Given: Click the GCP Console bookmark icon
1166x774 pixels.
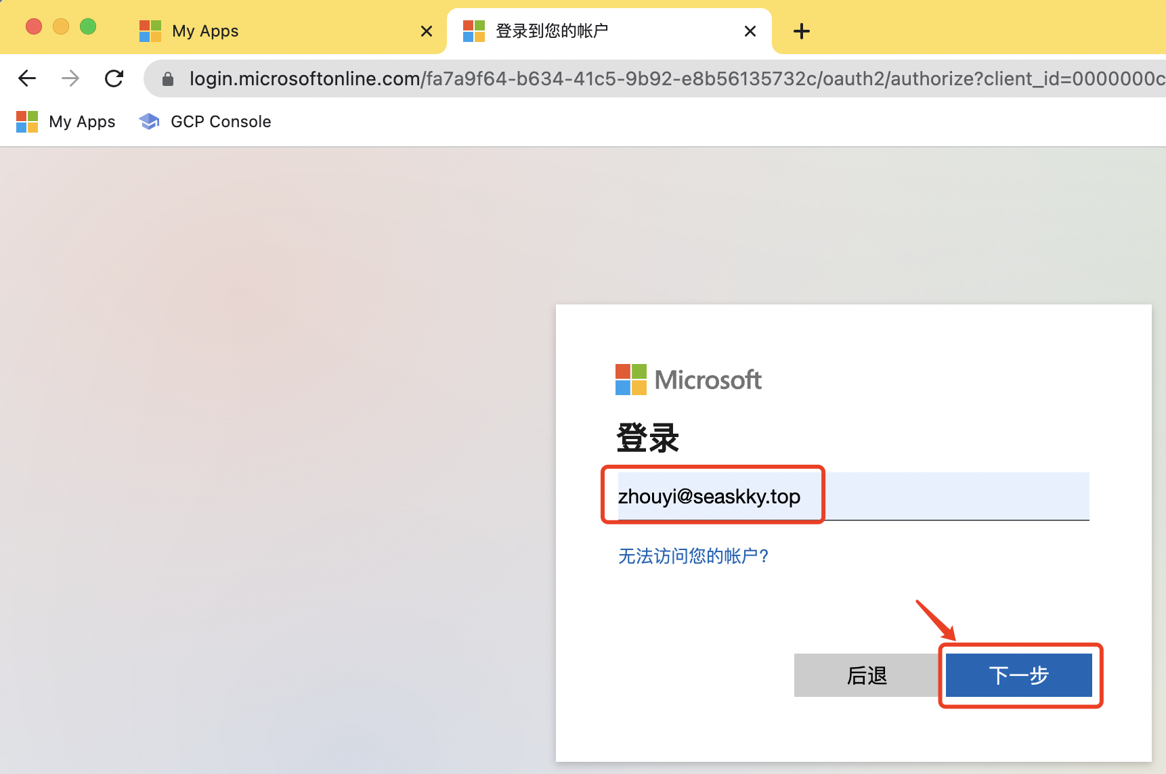Looking at the screenshot, I should (x=149, y=122).
